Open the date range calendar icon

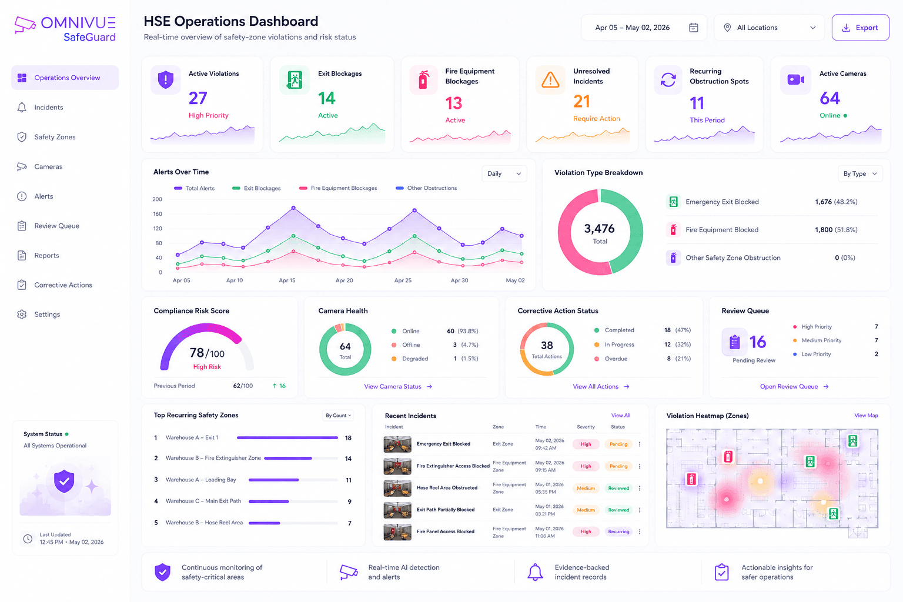click(694, 28)
